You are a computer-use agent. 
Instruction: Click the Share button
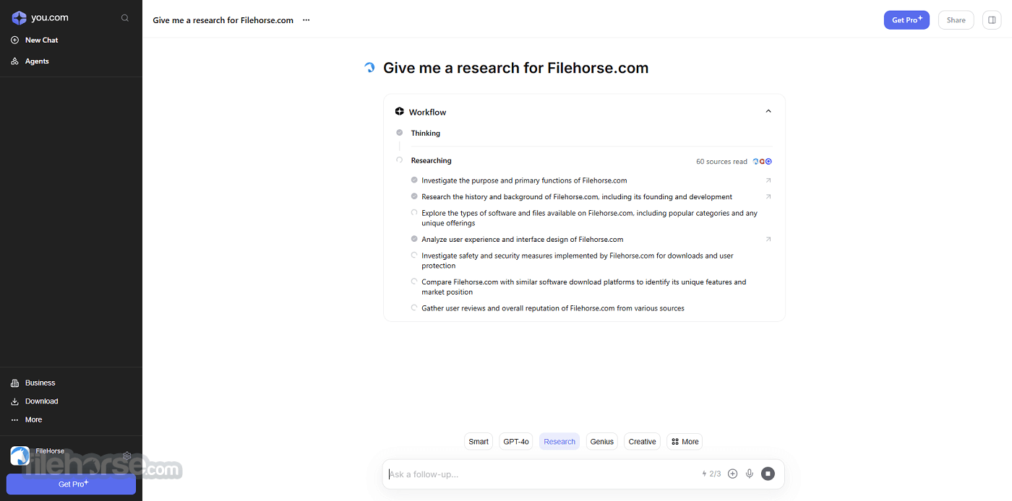956,20
